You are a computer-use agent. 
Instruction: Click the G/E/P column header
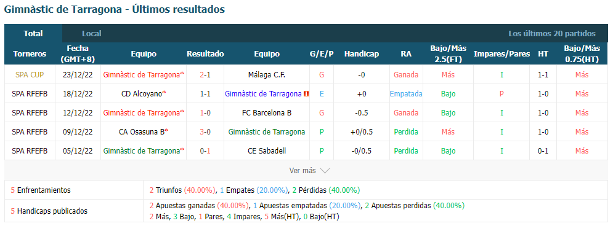322,54
